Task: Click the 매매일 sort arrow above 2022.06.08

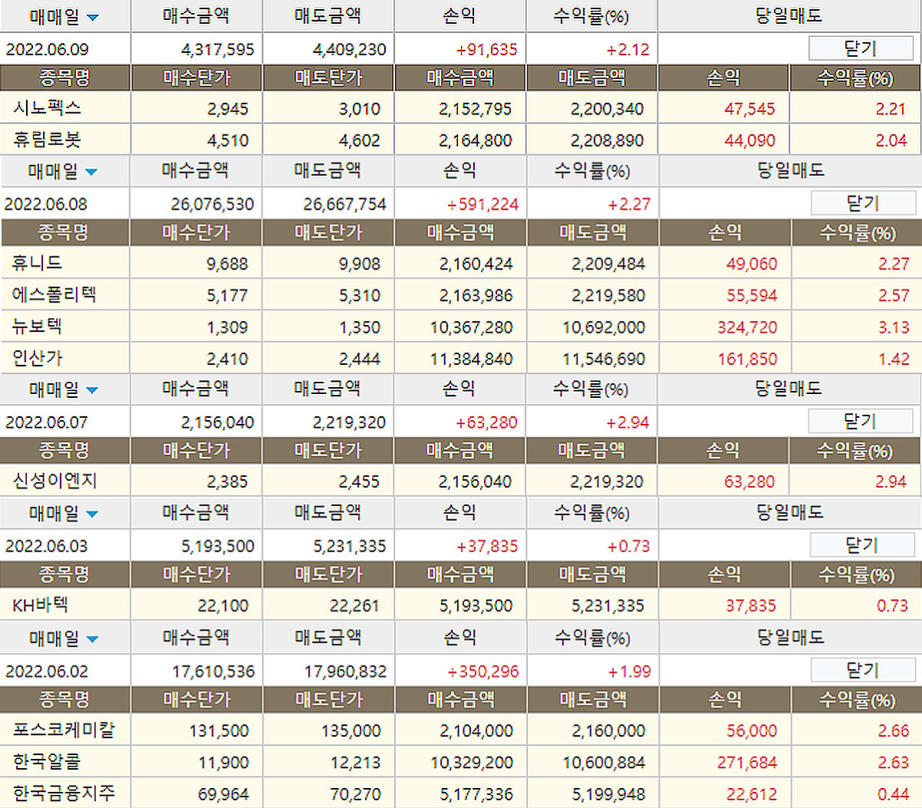Action: 91,172
